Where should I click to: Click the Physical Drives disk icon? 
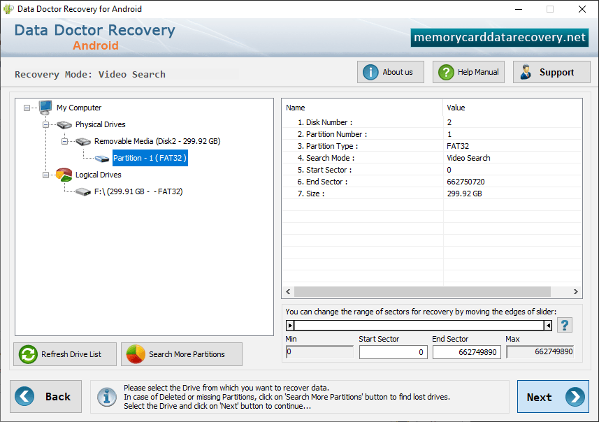[x=64, y=124]
